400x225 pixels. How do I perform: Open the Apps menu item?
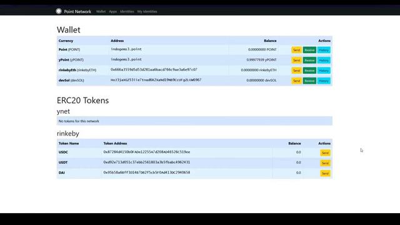(112, 11)
